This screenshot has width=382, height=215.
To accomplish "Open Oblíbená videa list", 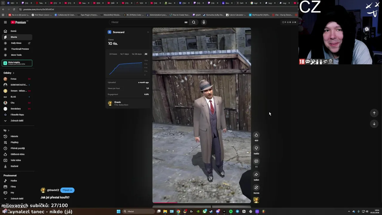I will tap(17, 154).
